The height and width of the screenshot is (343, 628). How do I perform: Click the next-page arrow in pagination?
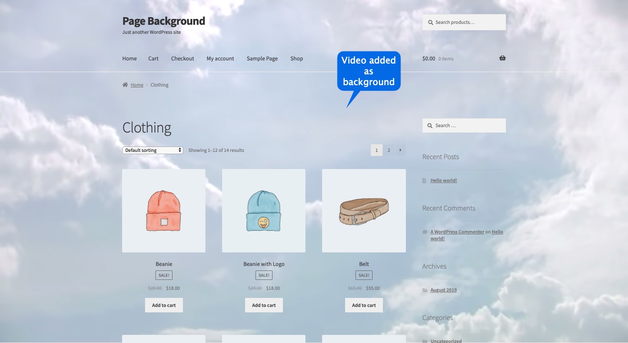tap(400, 150)
